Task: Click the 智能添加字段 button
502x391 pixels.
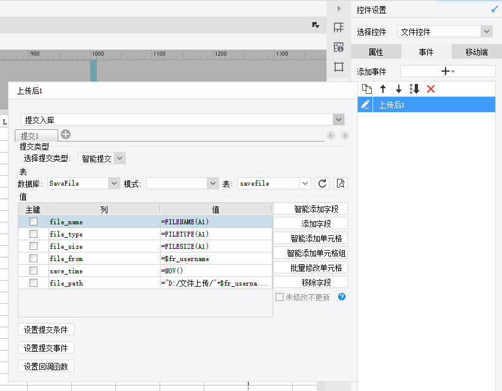Action: point(311,209)
